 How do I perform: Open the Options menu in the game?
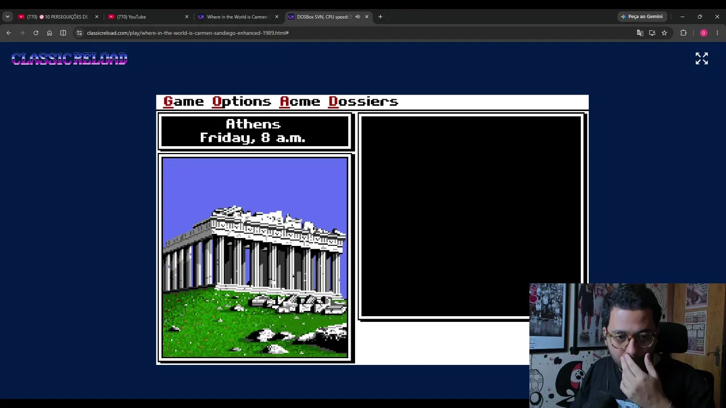click(242, 102)
